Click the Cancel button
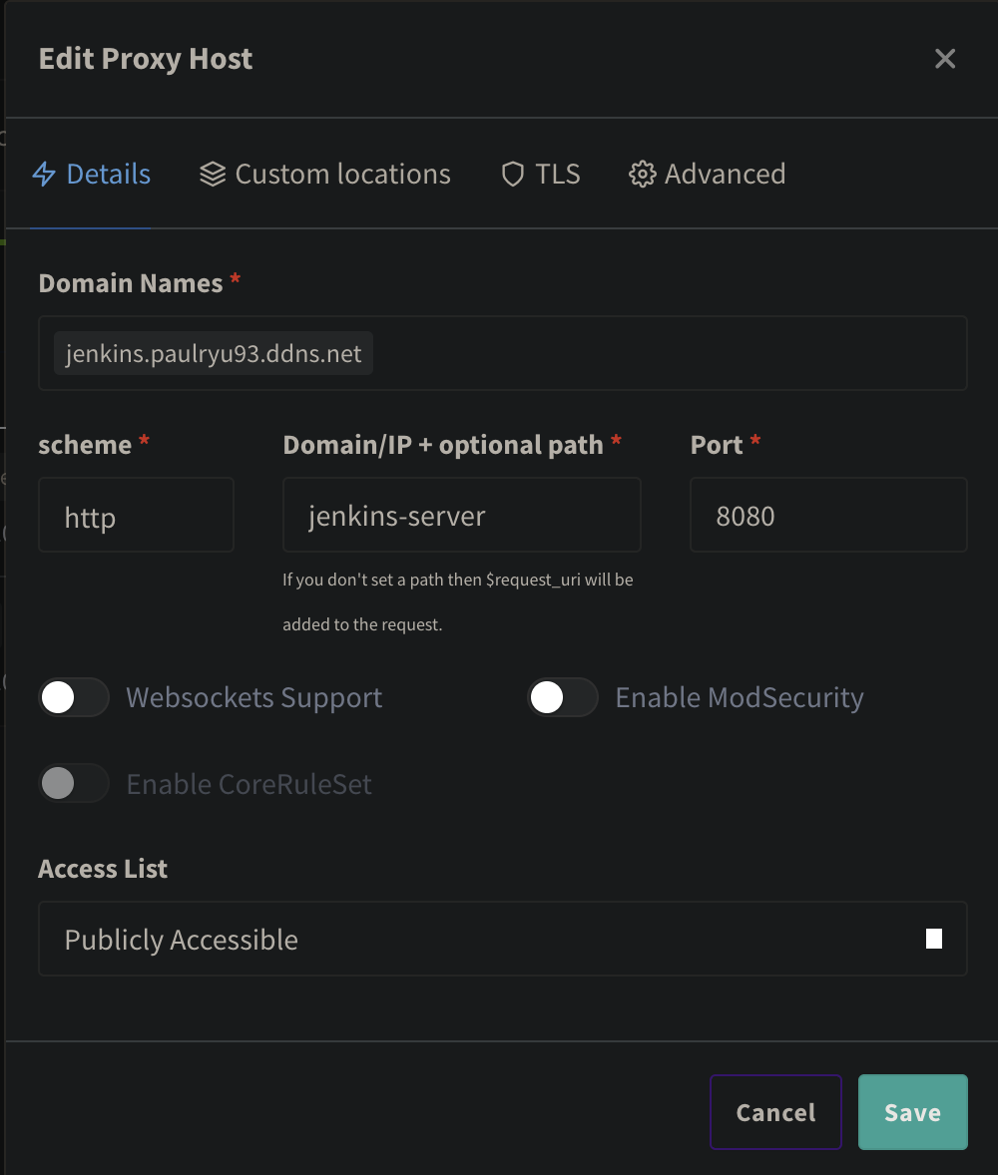 [x=775, y=1112]
